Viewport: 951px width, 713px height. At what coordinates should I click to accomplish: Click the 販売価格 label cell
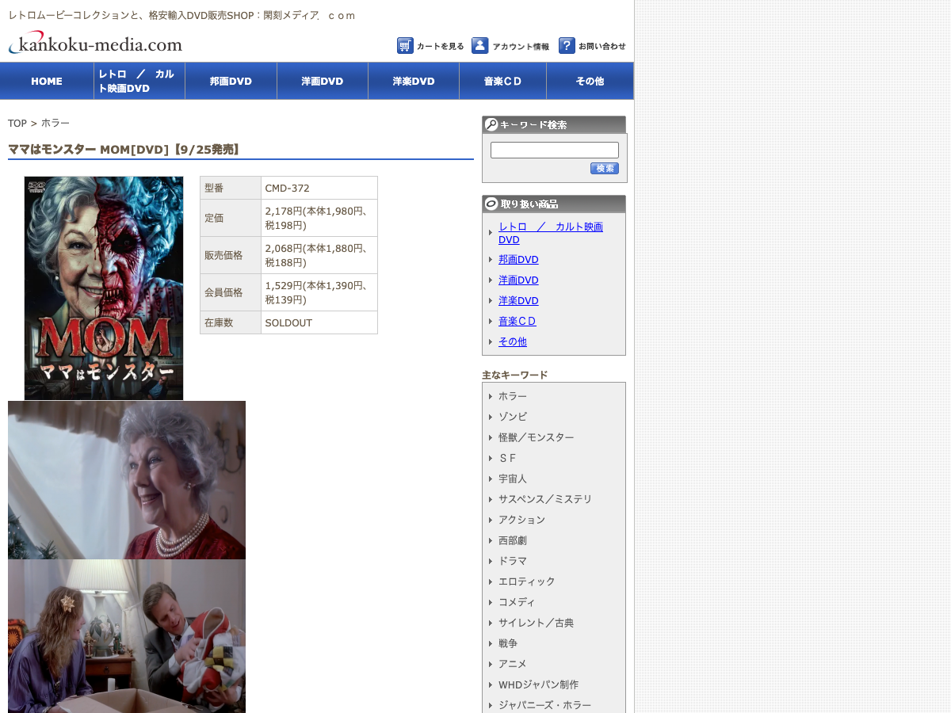(231, 255)
